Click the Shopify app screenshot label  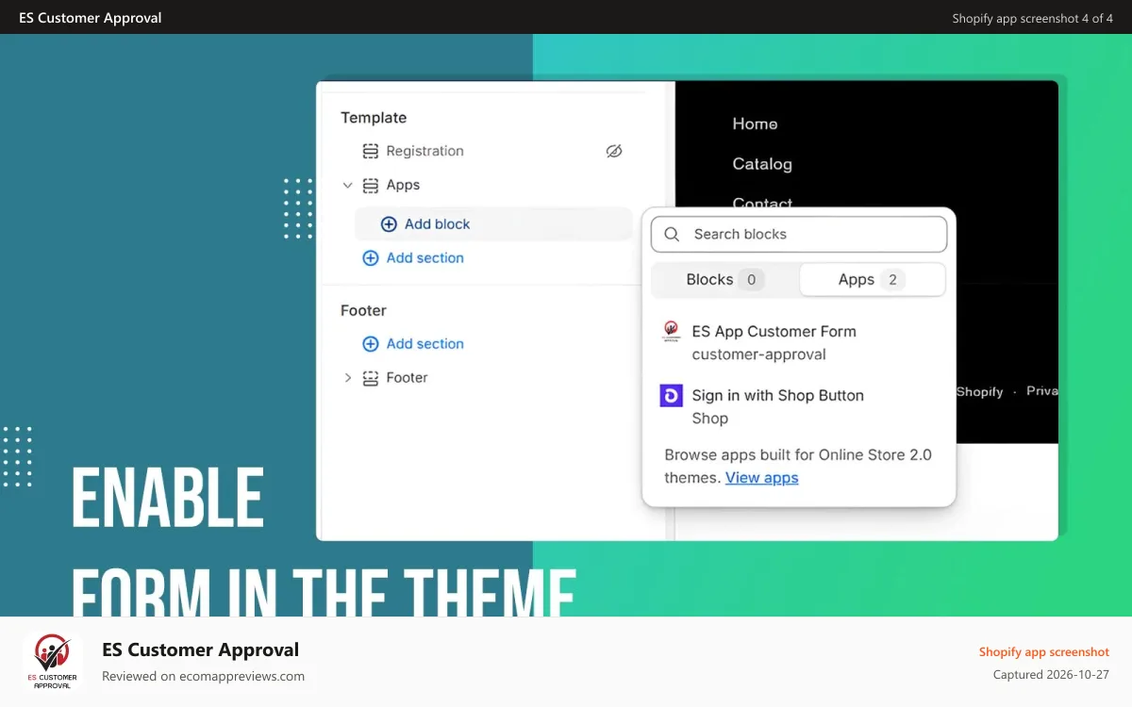[x=1044, y=652]
